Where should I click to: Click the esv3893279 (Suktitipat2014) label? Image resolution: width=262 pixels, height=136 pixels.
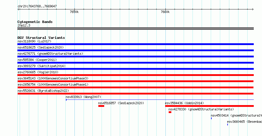pyautogui.click(x=42, y=66)
